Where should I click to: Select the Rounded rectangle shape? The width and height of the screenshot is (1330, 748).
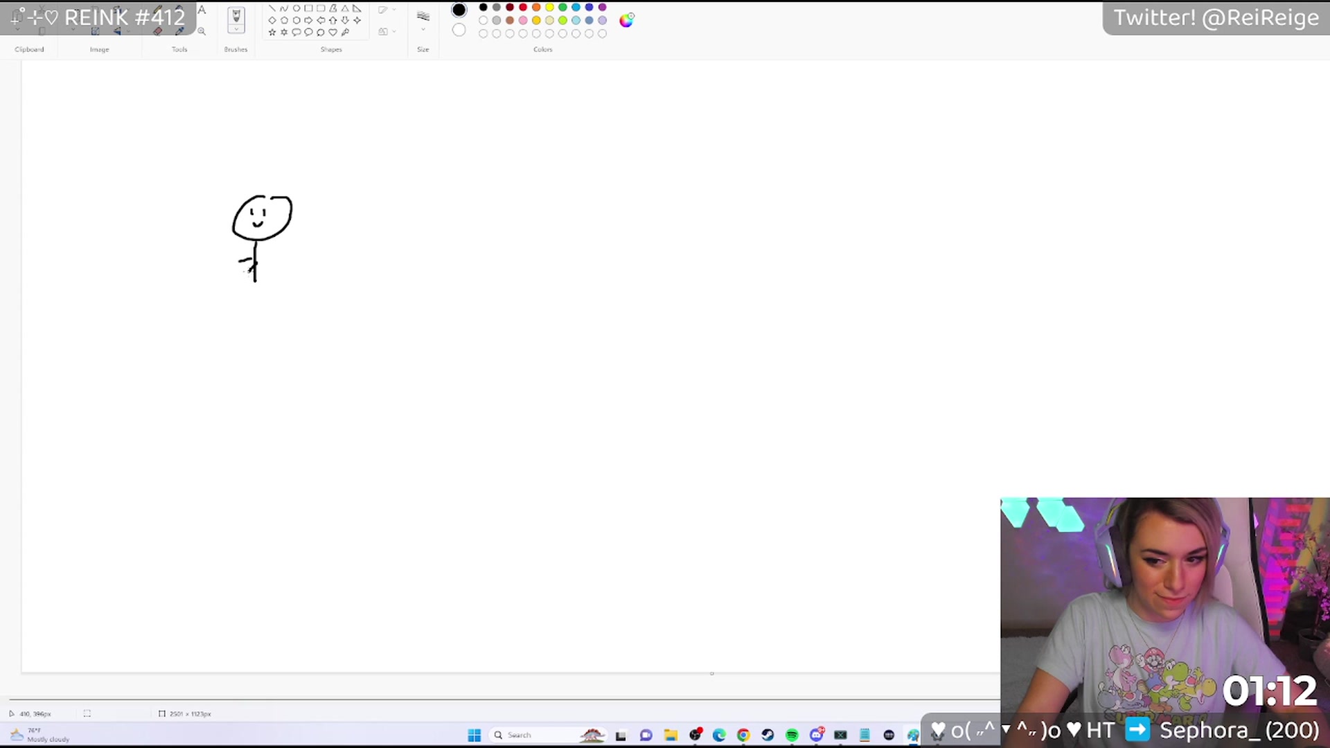[x=321, y=8]
